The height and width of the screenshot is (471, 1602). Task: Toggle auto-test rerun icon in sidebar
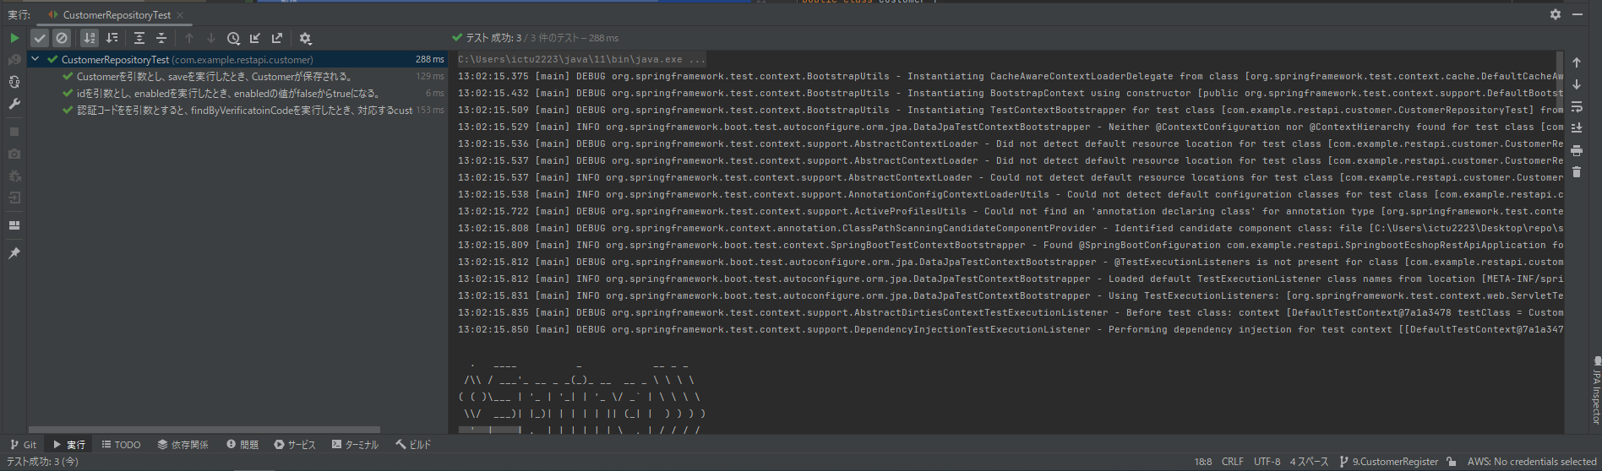tap(14, 82)
